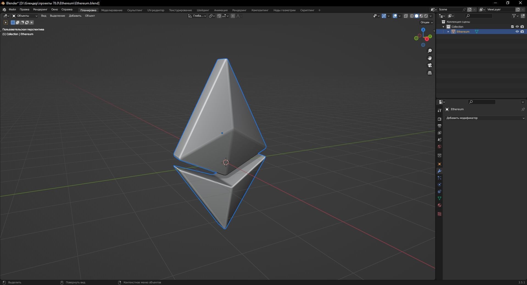Open the File menu
This screenshot has height=285, width=527.
12,10
